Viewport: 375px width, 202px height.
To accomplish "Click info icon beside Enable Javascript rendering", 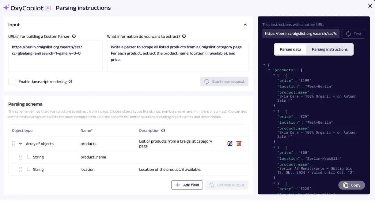I will point(70,82).
